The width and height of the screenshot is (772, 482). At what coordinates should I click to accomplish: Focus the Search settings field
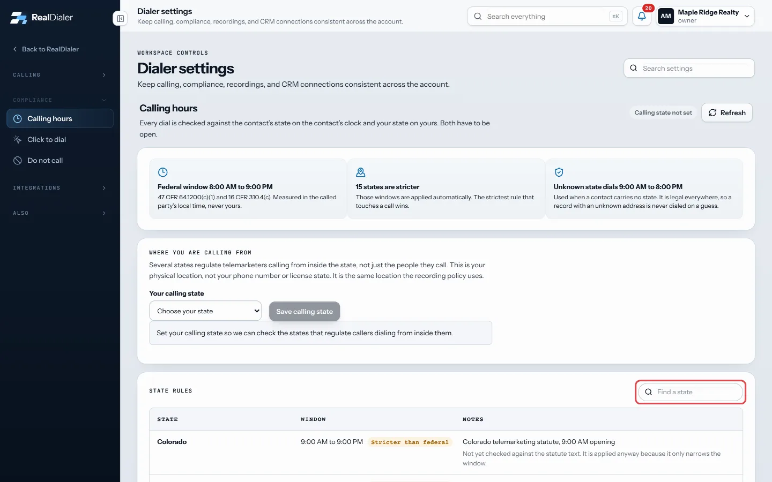click(x=689, y=69)
